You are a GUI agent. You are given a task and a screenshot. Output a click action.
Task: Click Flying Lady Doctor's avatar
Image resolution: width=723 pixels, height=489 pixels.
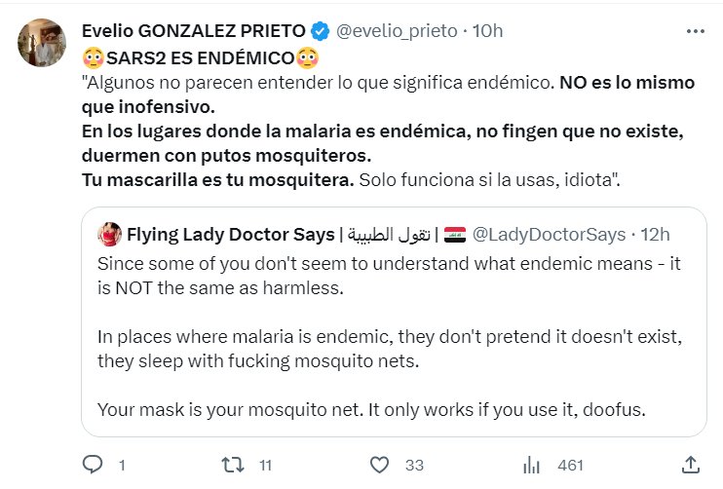[109, 235]
